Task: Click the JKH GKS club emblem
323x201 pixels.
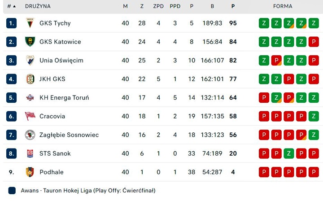Action: pyautogui.click(x=30, y=79)
